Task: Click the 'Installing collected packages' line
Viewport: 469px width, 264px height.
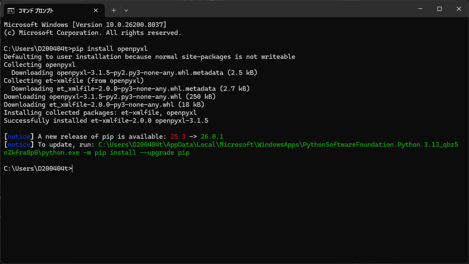Action: 100,113
